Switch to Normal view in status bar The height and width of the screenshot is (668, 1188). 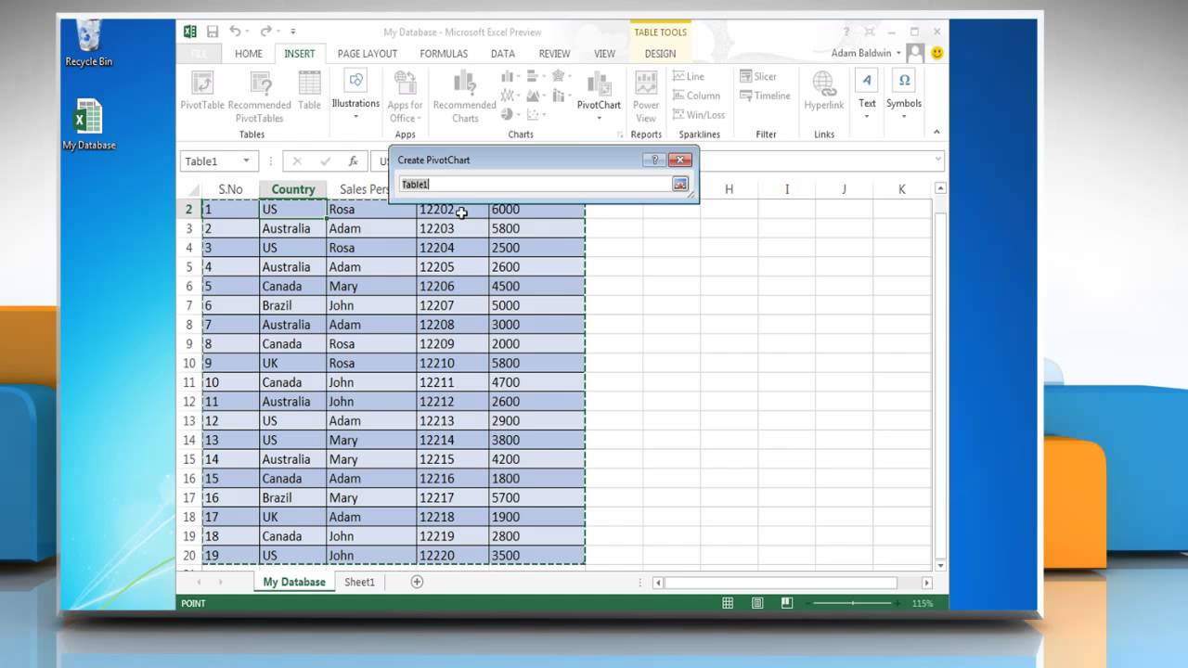coord(729,603)
